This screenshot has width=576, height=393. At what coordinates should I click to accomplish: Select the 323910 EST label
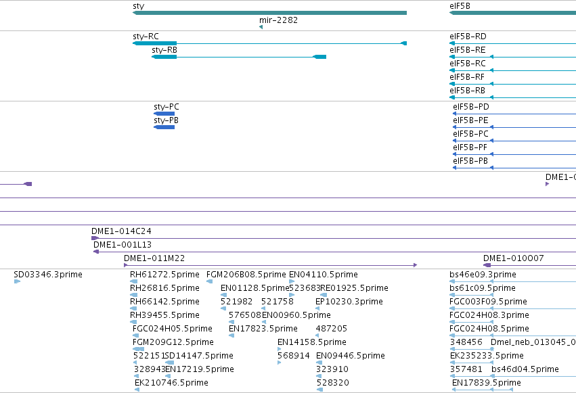332,369
